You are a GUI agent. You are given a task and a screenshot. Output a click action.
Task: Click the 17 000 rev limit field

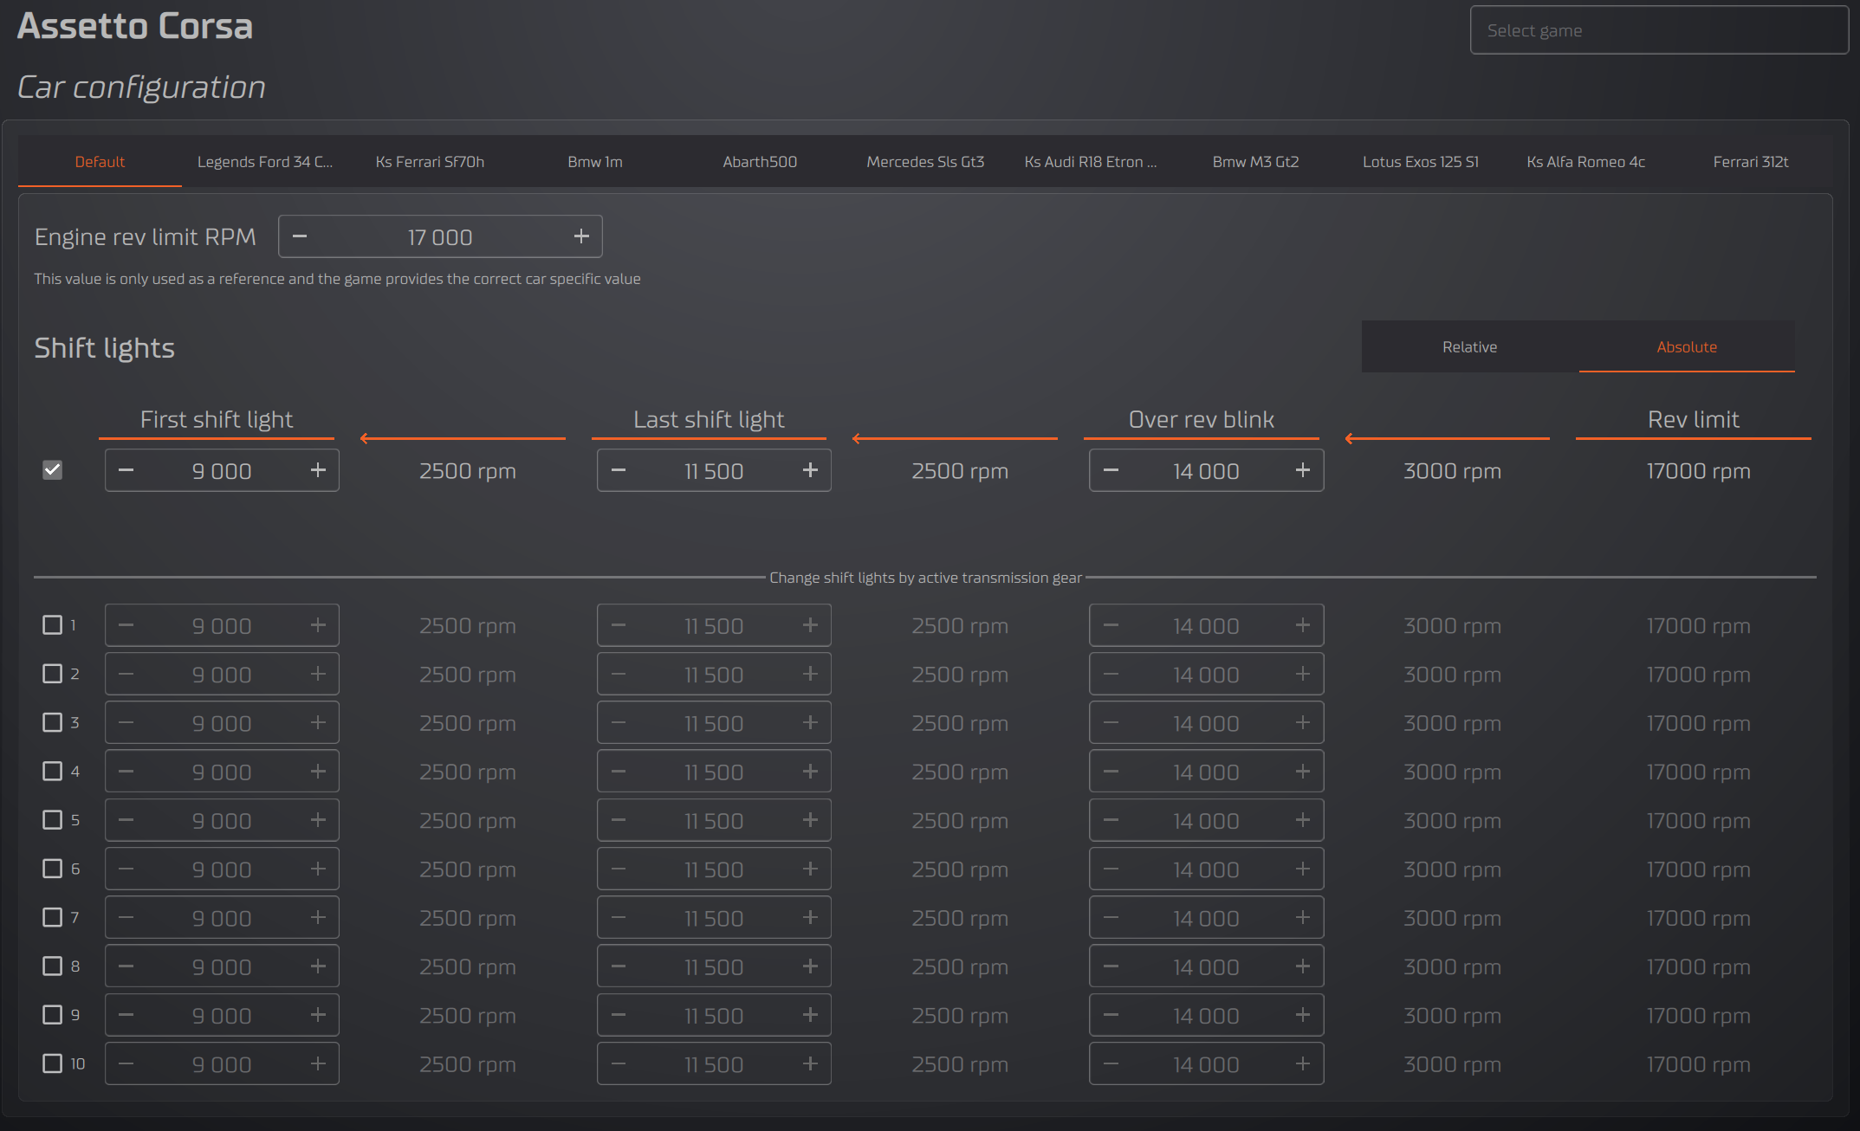439,237
